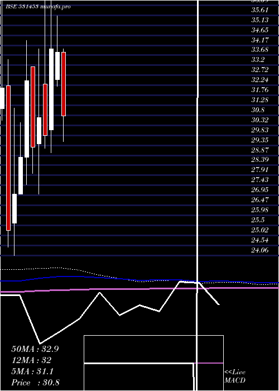Click the 33.2 price axis label

(x=258, y=60)
